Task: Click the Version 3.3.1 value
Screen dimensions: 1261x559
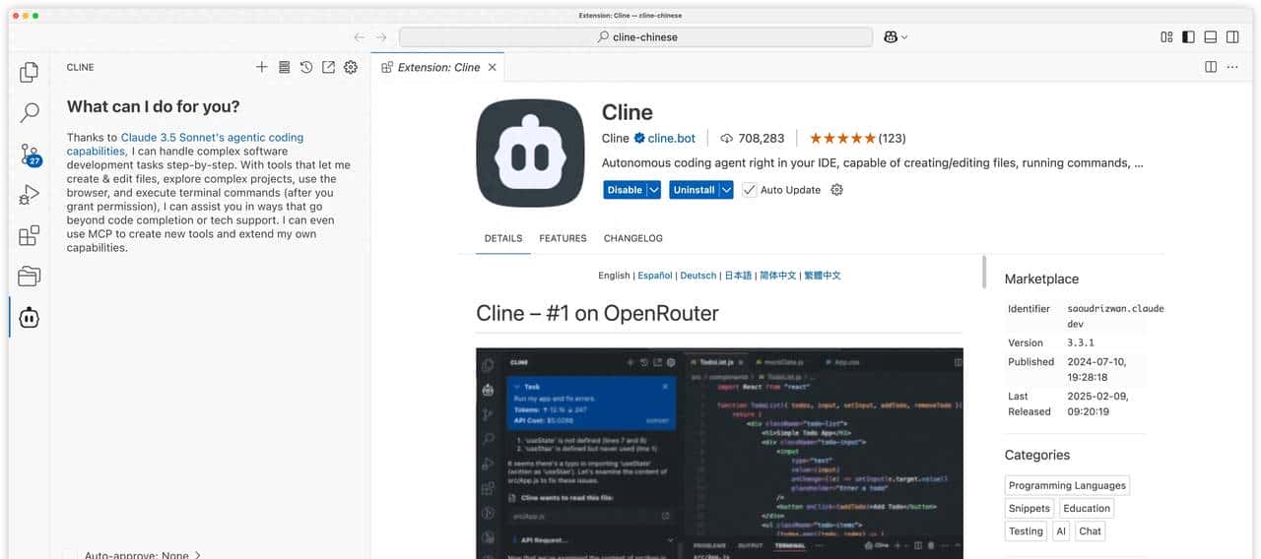Action: click(x=1082, y=342)
